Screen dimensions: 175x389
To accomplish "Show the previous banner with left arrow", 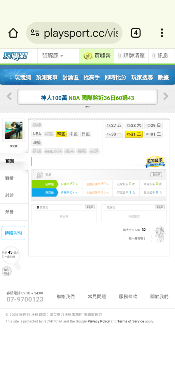I will click(9, 96).
